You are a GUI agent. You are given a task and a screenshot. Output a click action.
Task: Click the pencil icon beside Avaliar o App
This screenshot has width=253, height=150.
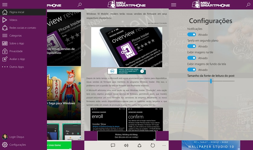click(5, 59)
